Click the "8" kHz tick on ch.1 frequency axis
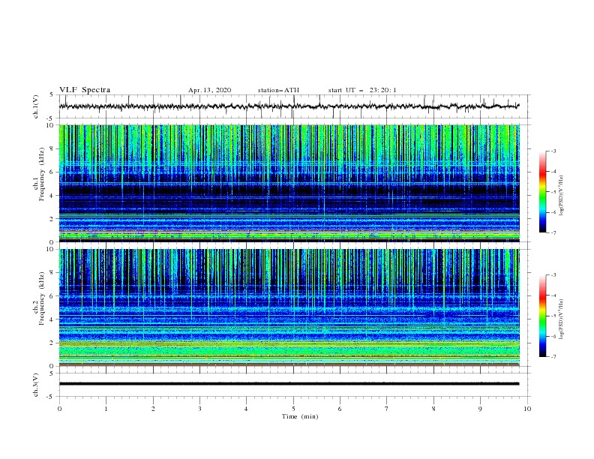Screen dimensions: 594x459 [x=52, y=148]
